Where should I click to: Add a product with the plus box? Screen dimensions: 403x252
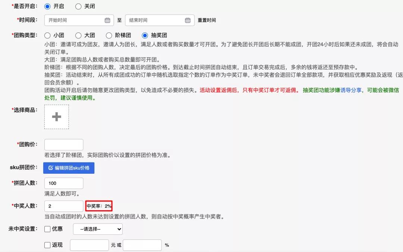coord(57,117)
